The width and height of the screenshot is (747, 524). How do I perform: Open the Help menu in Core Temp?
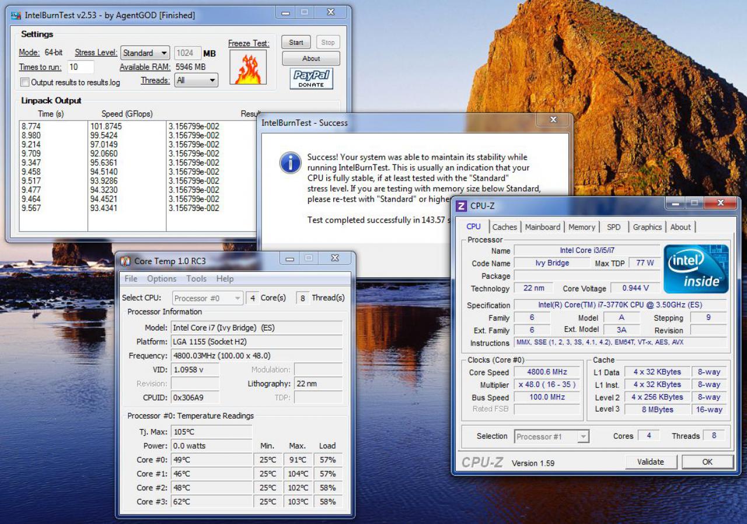[x=225, y=279]
